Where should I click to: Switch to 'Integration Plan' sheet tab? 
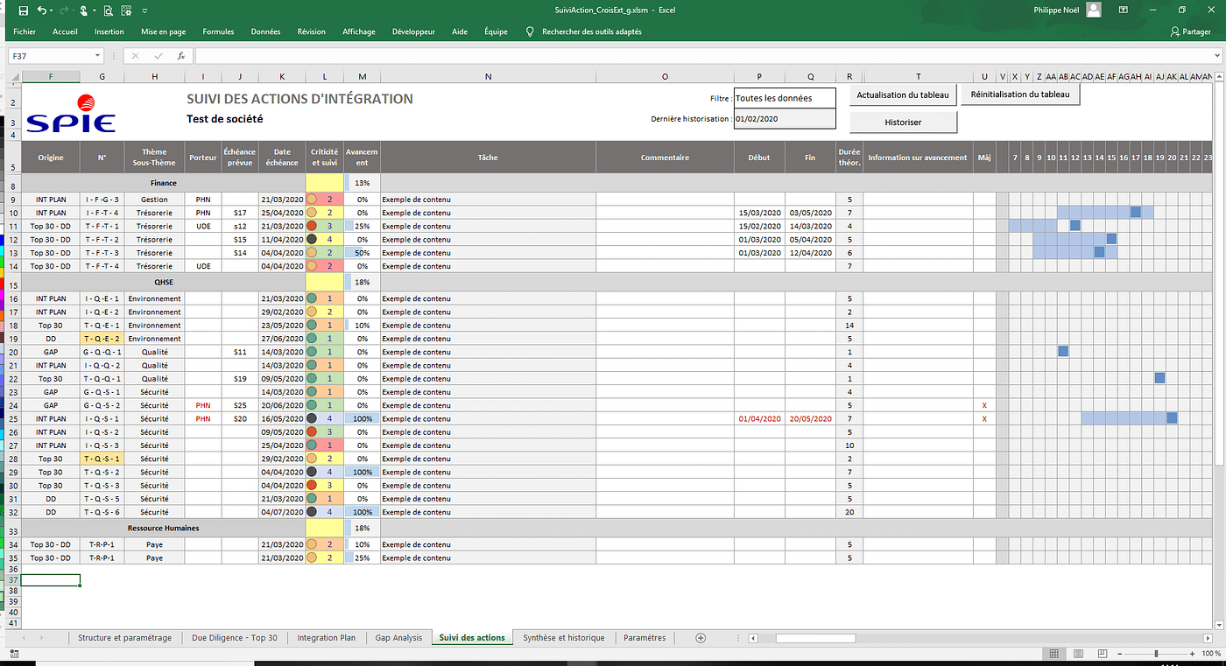pyautogui.click(x=327, y=638)
